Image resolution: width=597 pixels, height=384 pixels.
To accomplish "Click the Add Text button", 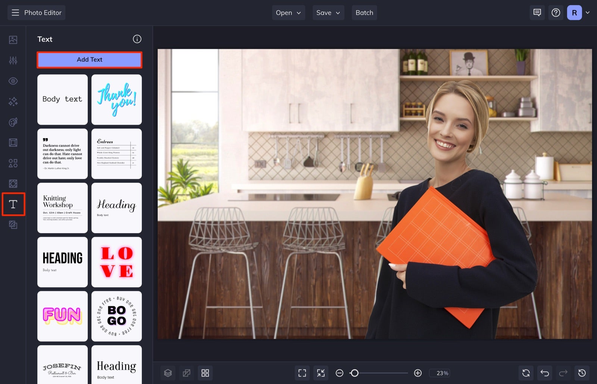I will pyautogui.click(x=89, y=59).
